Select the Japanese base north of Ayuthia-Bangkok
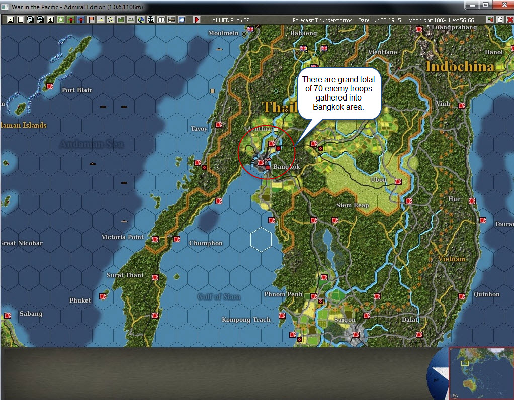This screenshot has height=400, width=514. point(272,144)
